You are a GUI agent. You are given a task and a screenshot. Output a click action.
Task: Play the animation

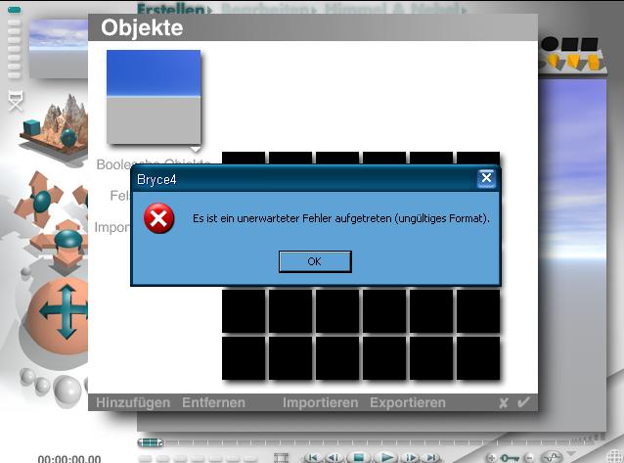pyautogui.click(x=385, y=457)
